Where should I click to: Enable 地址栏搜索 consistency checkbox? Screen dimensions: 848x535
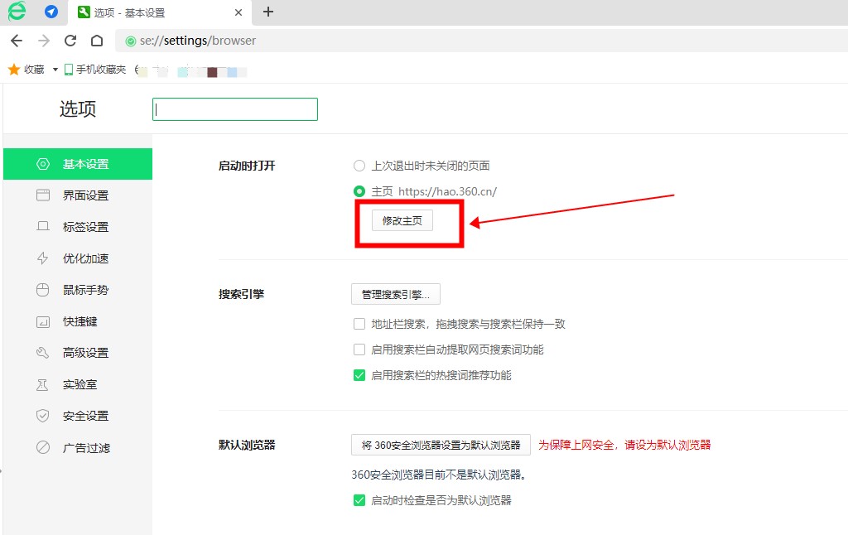[359, 324]
